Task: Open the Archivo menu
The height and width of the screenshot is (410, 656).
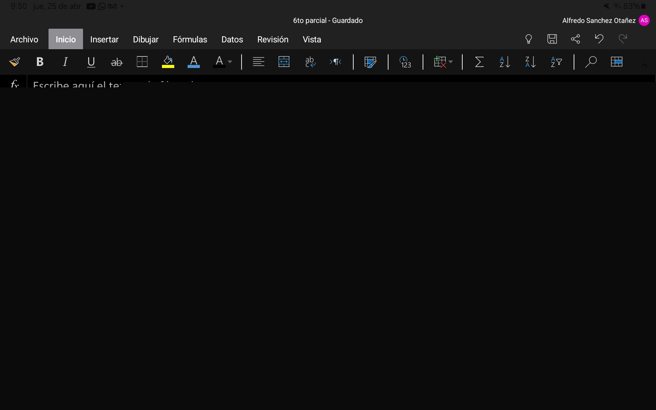Action: click(x=24, y=39)
